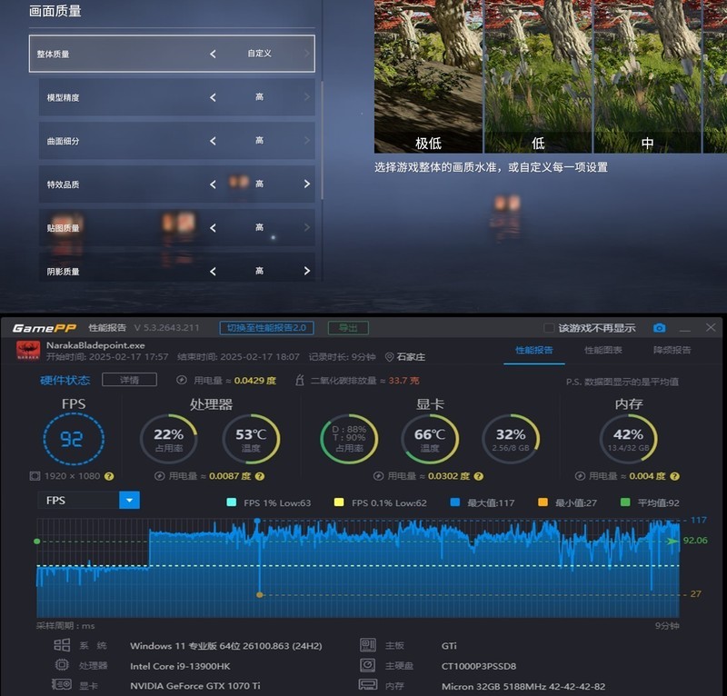Click the CPU chip icon in the 处理器 row

coord(62,665)
